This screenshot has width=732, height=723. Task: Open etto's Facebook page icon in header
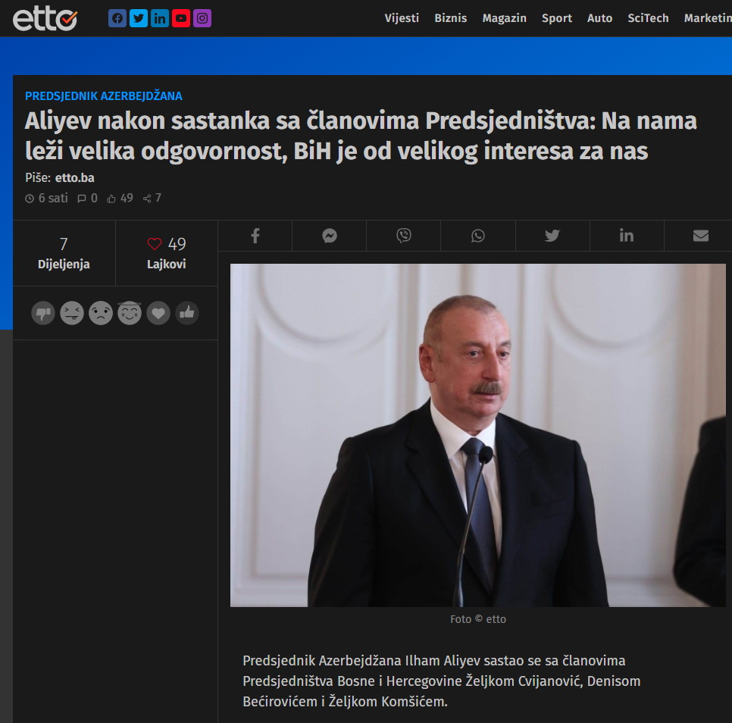(117, 18)
